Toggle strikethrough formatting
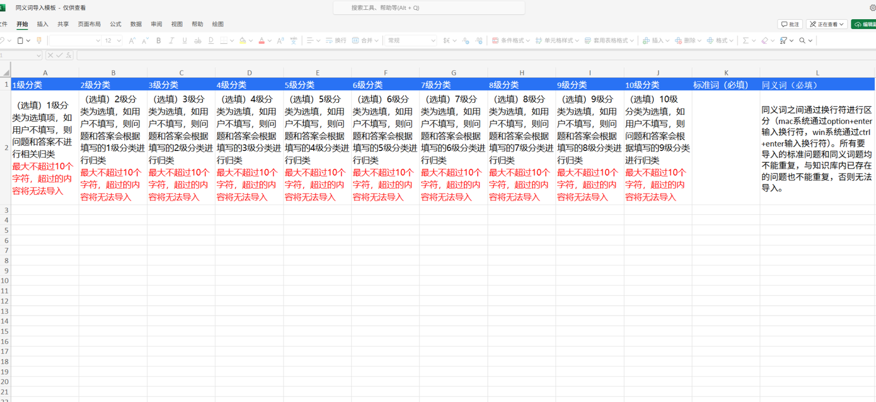The image size is (876, 402). (x=198, y=40)
